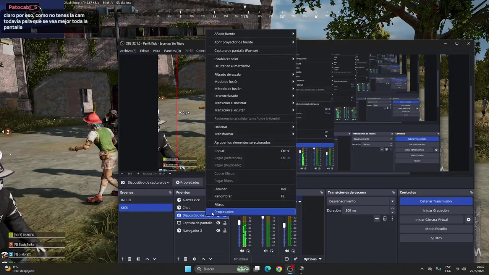Open the virtual camera settings gear

pos(469,220)
